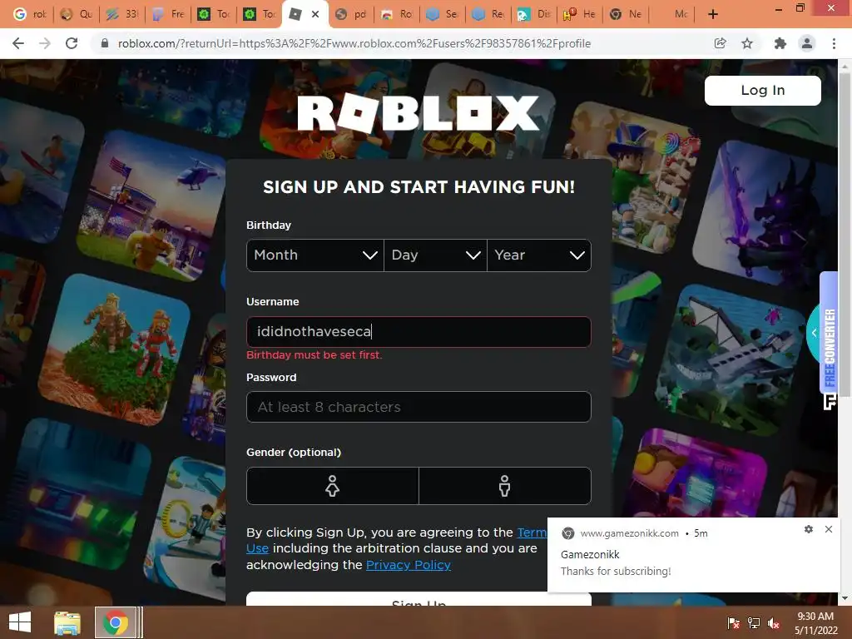Click the Roblox logo

[419, 113]
